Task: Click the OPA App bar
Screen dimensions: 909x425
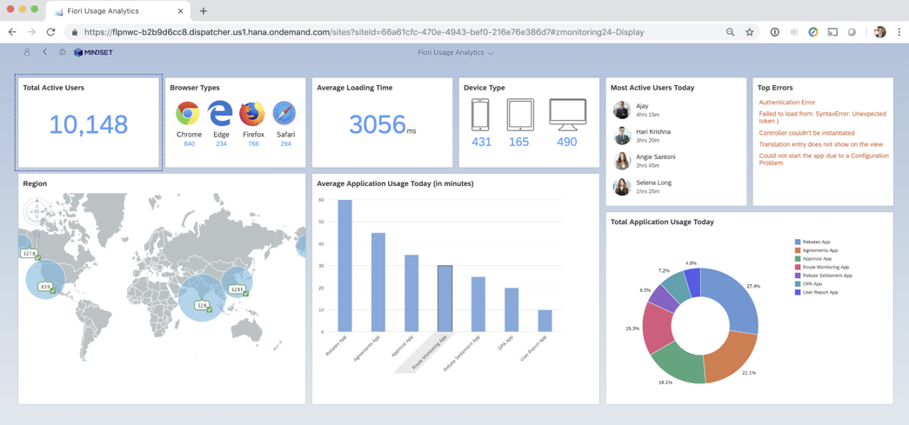Action: (511, 309)
